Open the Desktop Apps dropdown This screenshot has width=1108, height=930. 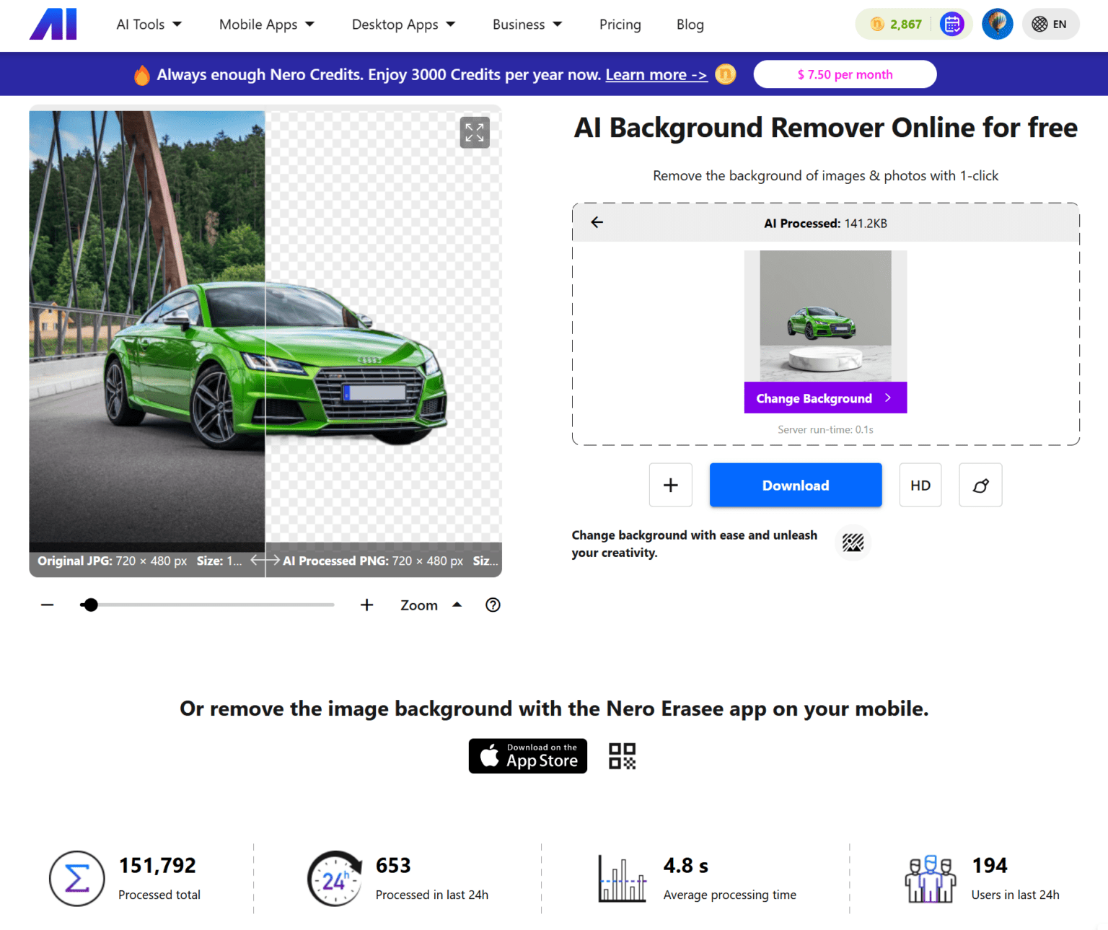(403, 24)
